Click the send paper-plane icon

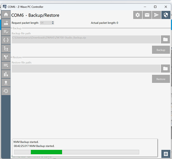(156, 15)
